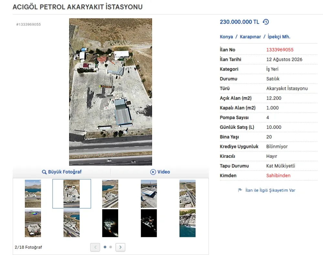The height and width of the screenshot is (255, 323).
Task: Click the red listing number 1333969055
Action: (280, 50)
